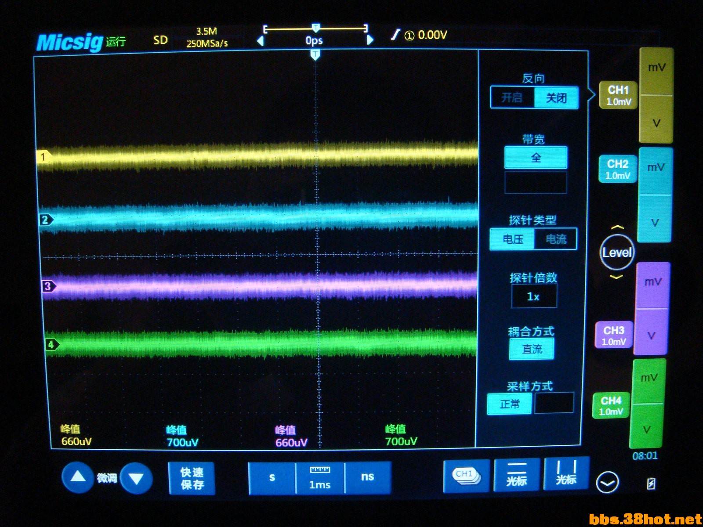Tap the cyan 峰值 700uV measurement

point(182,436)
